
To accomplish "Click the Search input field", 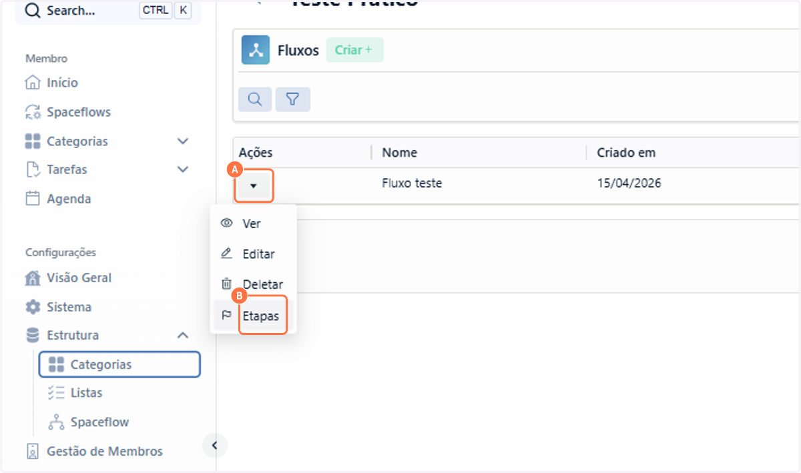I will [108, 11].
